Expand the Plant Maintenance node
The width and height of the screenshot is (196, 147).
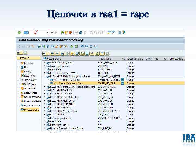pyautogui.click(x=44, y=125)
